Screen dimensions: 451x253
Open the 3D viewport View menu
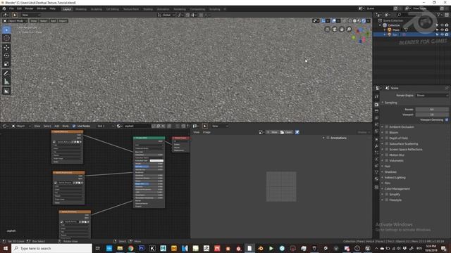click(x=34, y=21)
